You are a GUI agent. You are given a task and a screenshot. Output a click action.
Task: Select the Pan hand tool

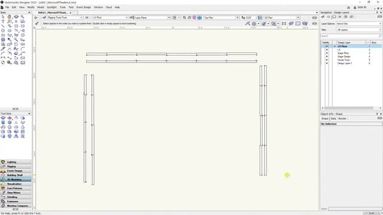(x=10, y=17)
